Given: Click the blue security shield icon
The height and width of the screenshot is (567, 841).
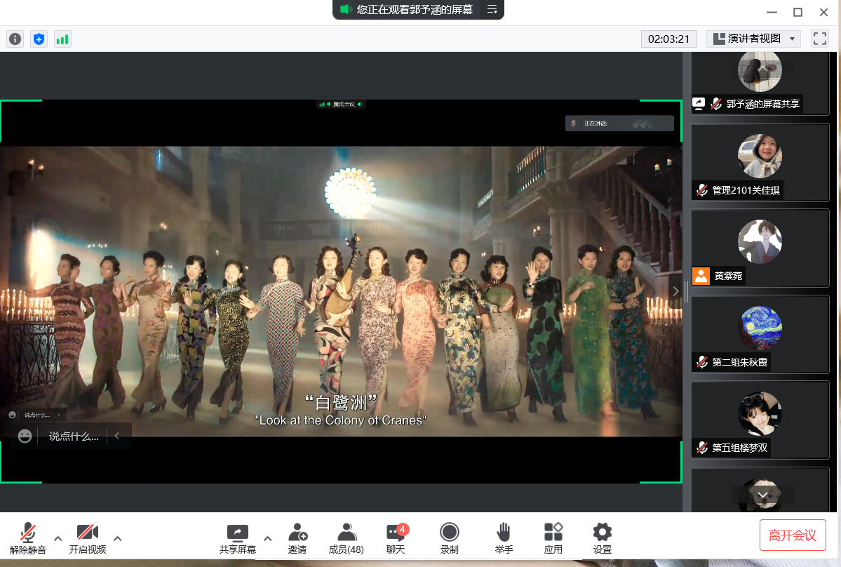Looking at the screenshot, I should tap(39, 39).
